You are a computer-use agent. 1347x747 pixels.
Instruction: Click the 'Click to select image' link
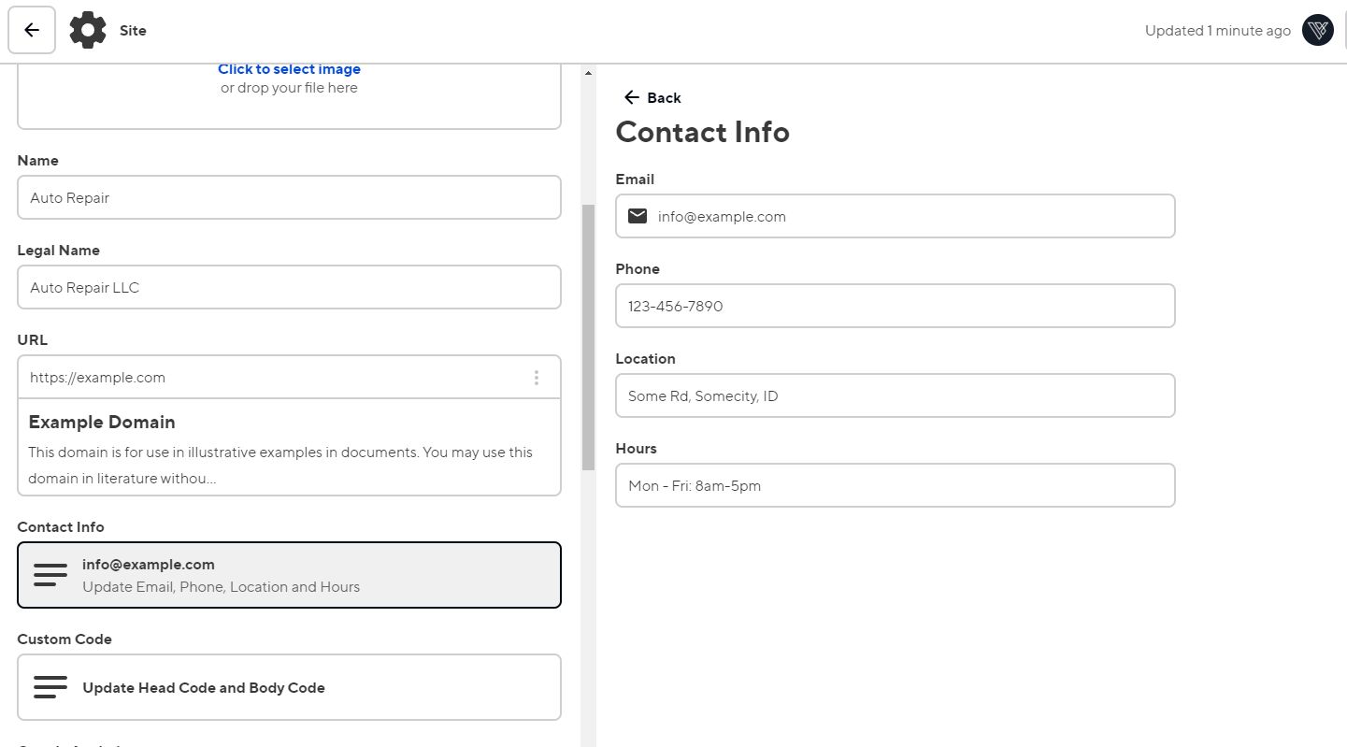(x=289, y=69)
